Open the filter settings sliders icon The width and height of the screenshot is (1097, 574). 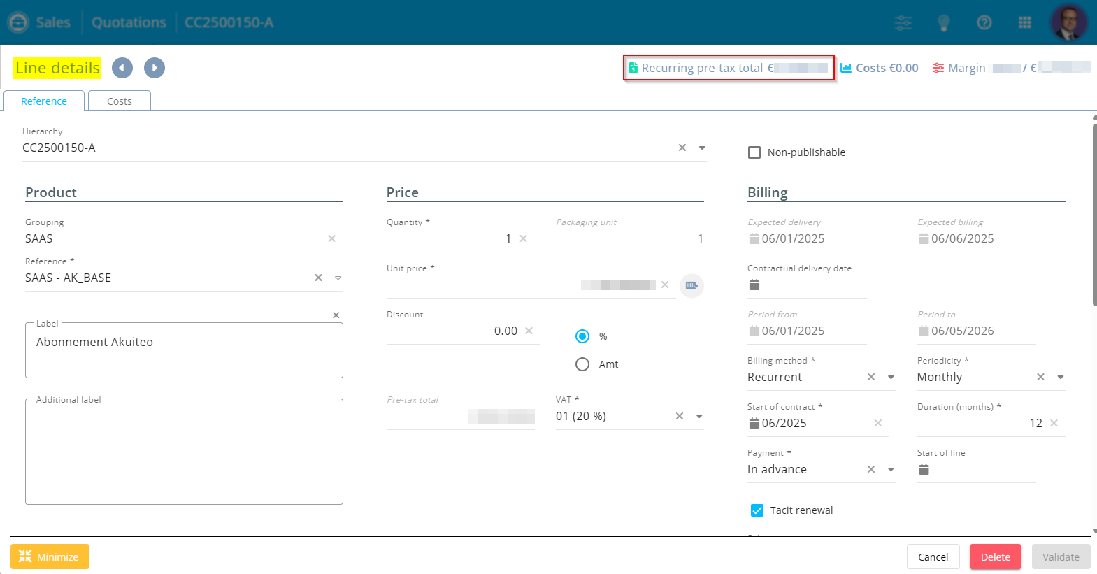(x=903, y=22)
